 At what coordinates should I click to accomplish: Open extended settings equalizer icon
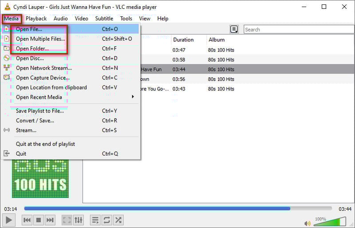click(x=78, y=220)
